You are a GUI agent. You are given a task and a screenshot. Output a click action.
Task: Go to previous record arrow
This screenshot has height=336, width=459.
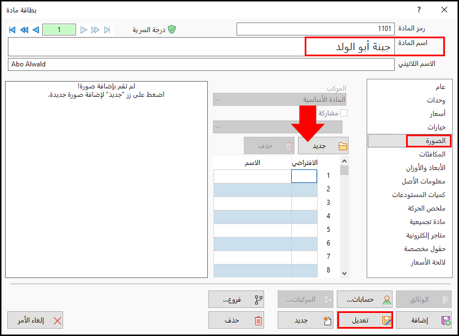(x=35, y=30)
